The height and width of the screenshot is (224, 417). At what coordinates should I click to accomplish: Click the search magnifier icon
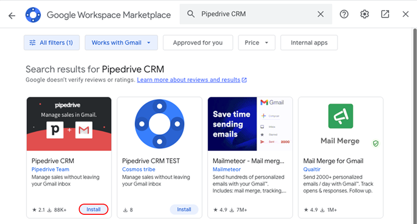pos(190,14)
